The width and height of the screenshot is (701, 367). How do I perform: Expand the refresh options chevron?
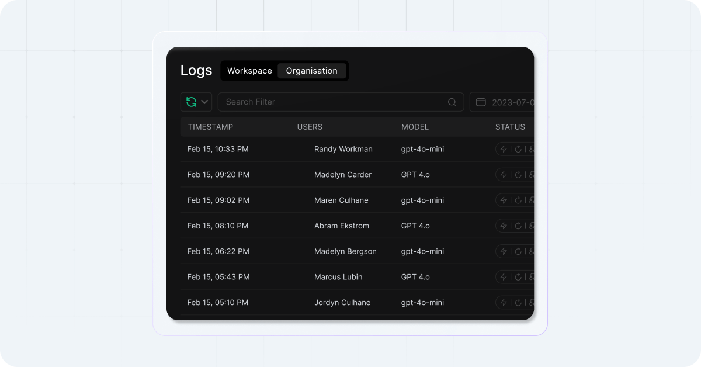coord(203,101)
